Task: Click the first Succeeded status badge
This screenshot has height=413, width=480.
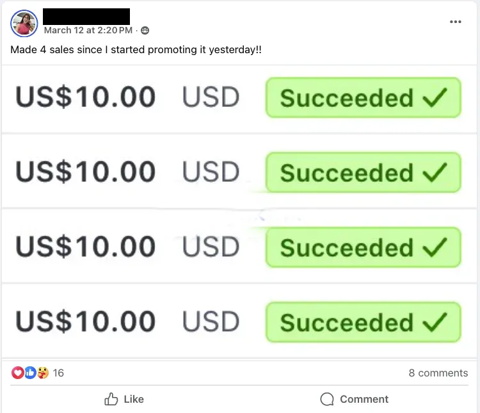Action: pos(364,97)
